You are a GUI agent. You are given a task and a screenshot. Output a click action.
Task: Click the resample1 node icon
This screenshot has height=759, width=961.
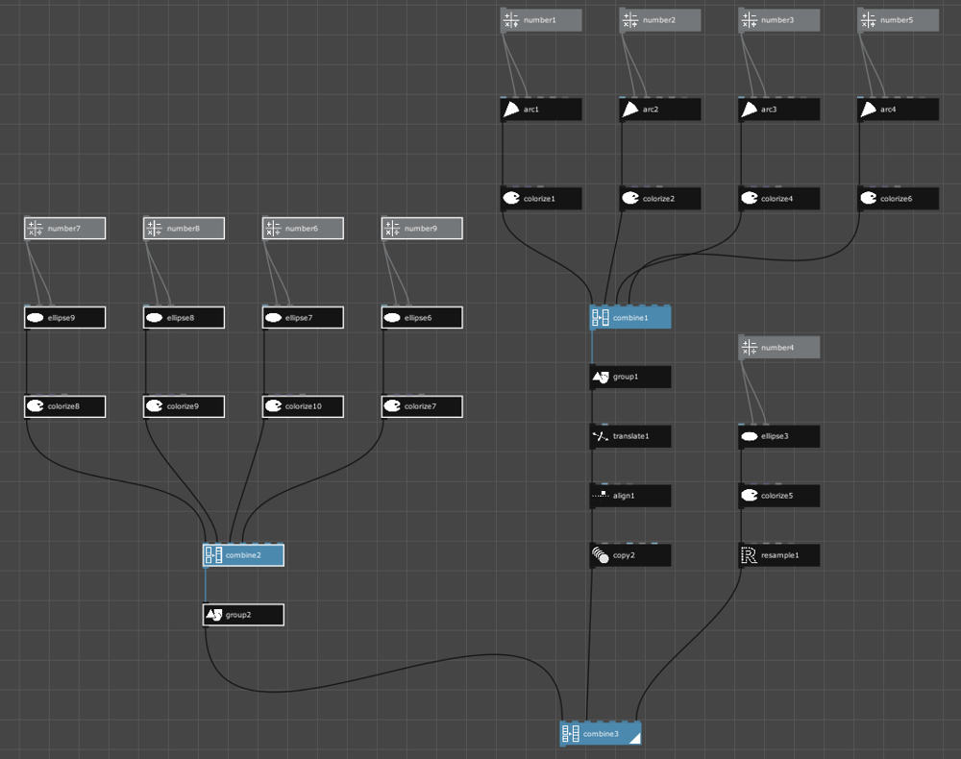pos(749,555)
